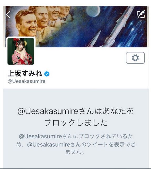Click the さんはあなたを text in the heading
151x169 pixels.
106,111
